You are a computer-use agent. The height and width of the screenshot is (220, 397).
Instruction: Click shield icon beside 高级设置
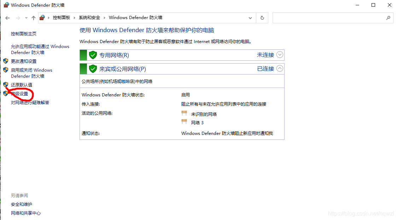pyautogui.click(x=6, y=93)
